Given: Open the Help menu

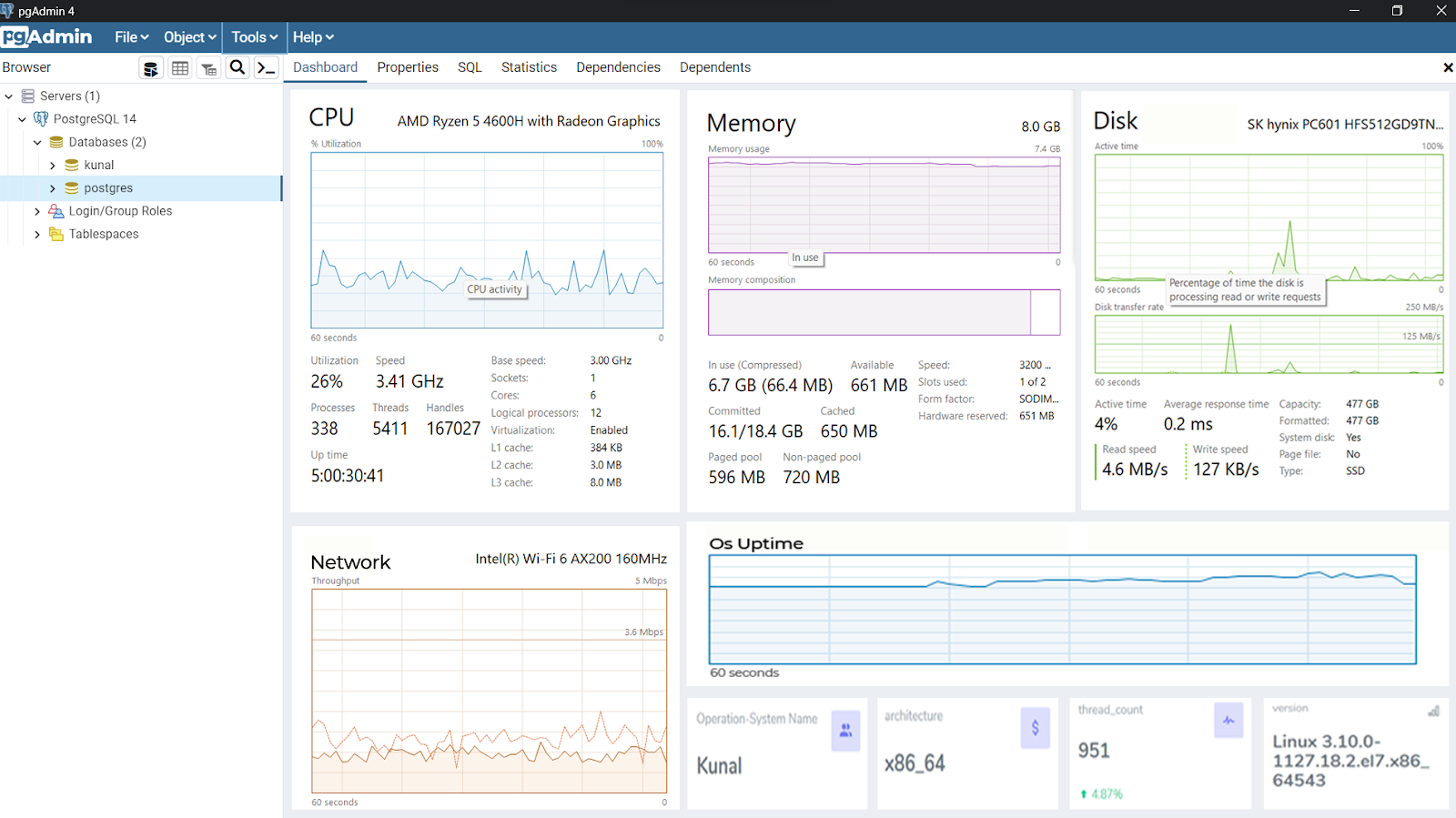Looking at the screenshot, I should pos(313,37).
